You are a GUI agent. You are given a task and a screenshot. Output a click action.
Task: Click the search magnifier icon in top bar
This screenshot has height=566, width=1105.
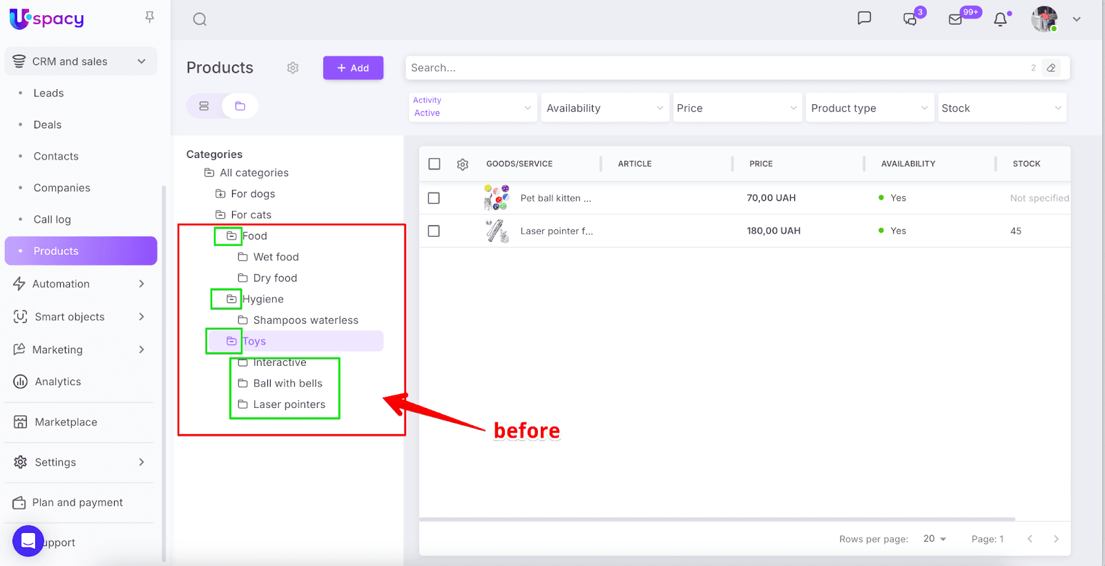tap(200, 19)
